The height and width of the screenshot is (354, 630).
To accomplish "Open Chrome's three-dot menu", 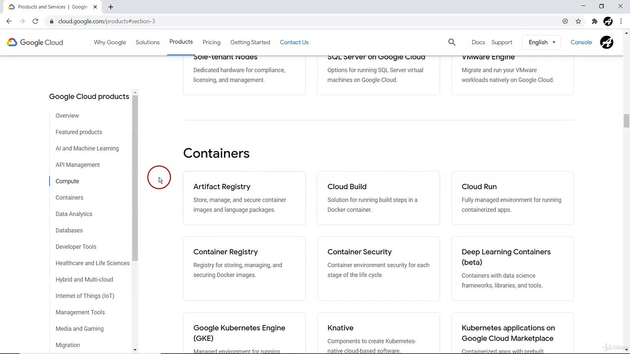I will click(621, 21).
